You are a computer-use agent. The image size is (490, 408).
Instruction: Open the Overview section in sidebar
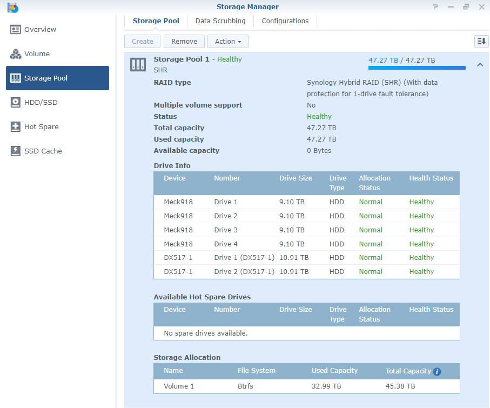pyautogui.click(x=57, y=29)
